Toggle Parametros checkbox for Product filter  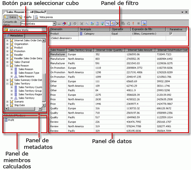click(x=171, y=34)
